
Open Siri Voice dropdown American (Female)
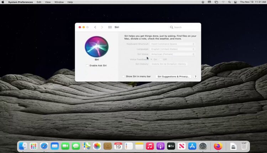coord(173,54)
